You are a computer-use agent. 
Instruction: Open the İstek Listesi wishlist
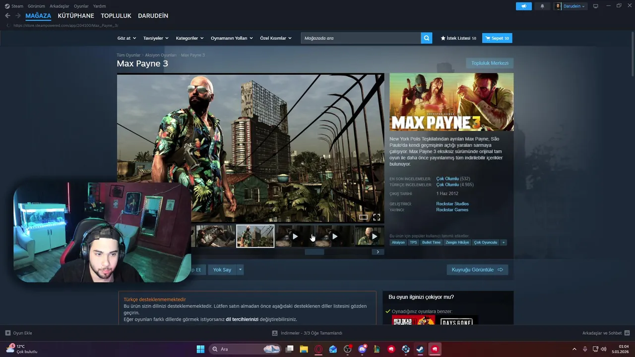click(458, 38)
